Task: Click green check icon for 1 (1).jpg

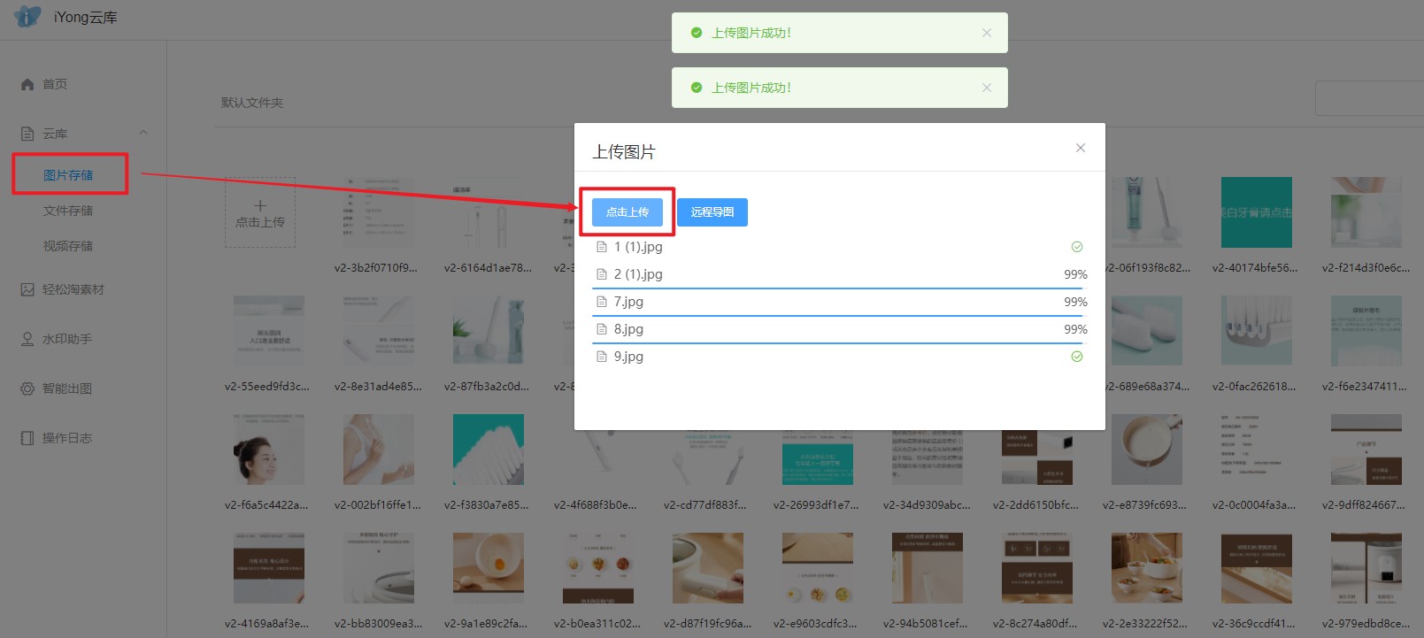Action: coord(1077,247)
